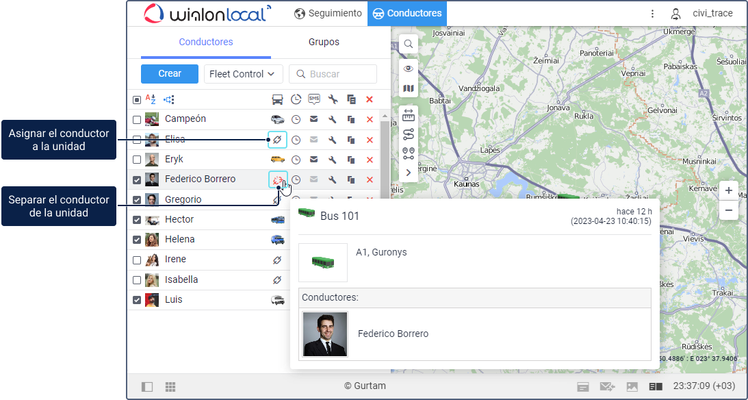
Task: Open the map search tool
Action: tap(409, 44)
